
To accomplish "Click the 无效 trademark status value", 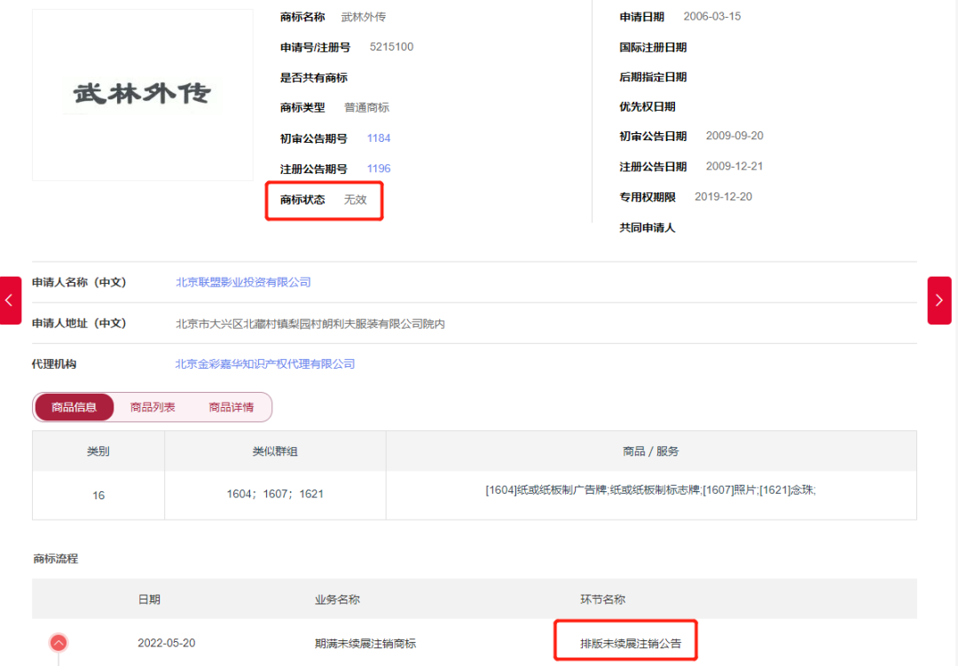I will pos(356,200).
